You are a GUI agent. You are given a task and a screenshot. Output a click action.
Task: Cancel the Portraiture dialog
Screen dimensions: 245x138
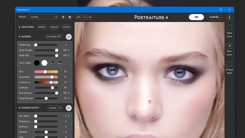pyautogui.click(x=214, y=17)
